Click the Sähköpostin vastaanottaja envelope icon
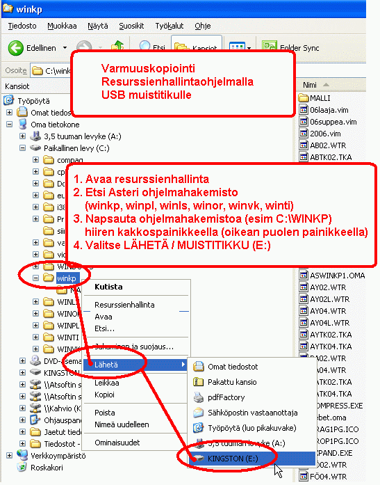 click(x=198, y=413)
